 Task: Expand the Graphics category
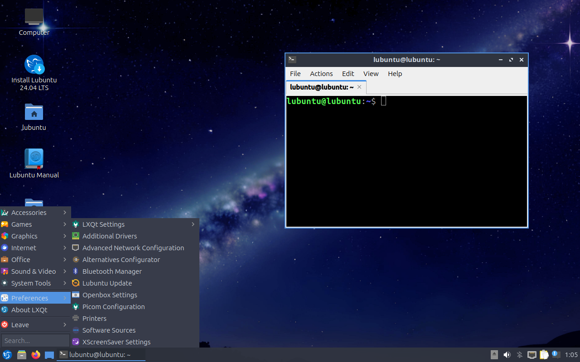pyautogui.click(x=35, y=236)
